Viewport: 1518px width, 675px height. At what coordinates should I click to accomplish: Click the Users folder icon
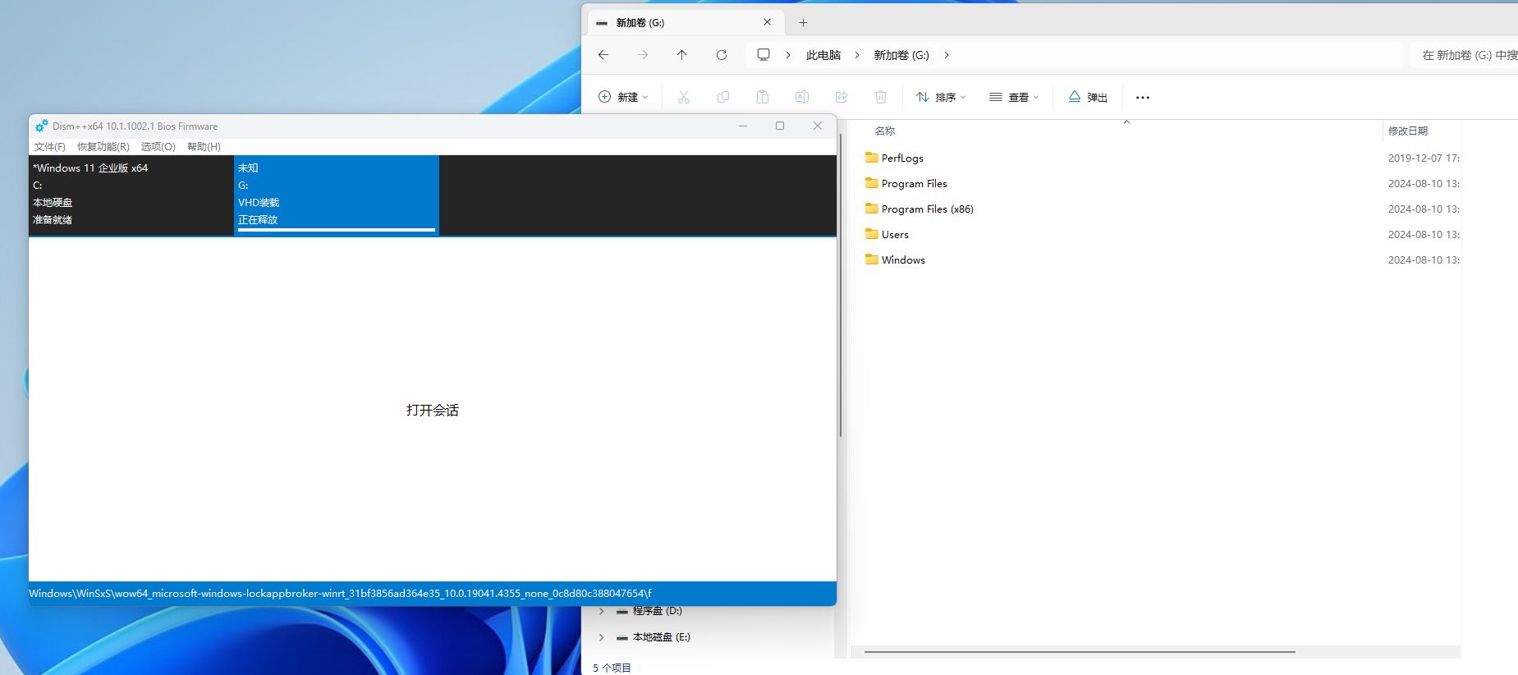click(872, 234)
